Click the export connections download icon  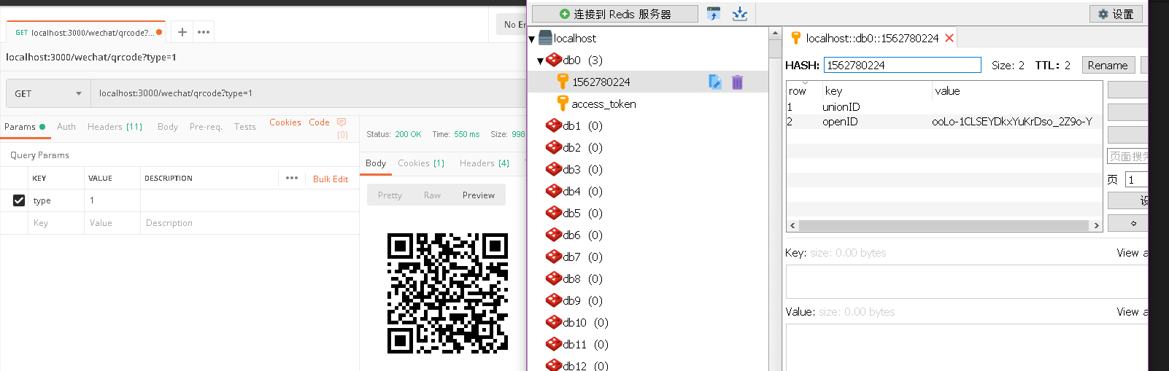tap(739, 14)
